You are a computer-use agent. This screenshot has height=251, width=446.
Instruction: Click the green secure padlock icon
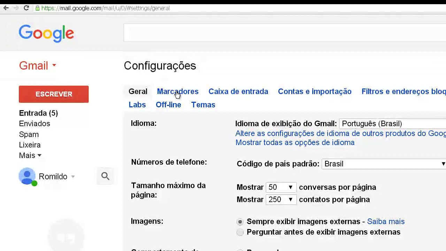tap(37, 8)
